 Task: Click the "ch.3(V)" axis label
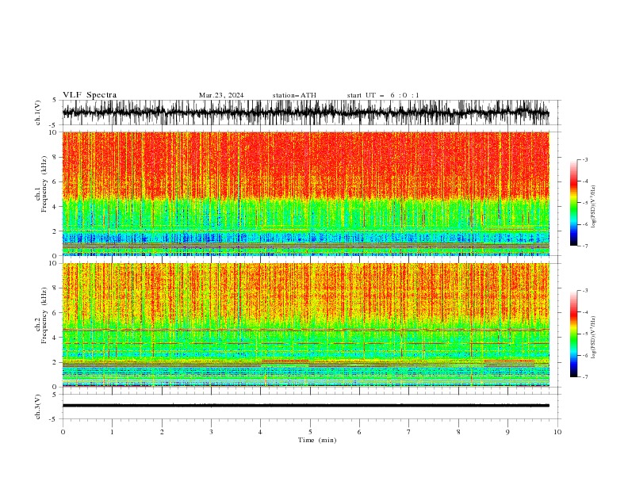[38, 407]
